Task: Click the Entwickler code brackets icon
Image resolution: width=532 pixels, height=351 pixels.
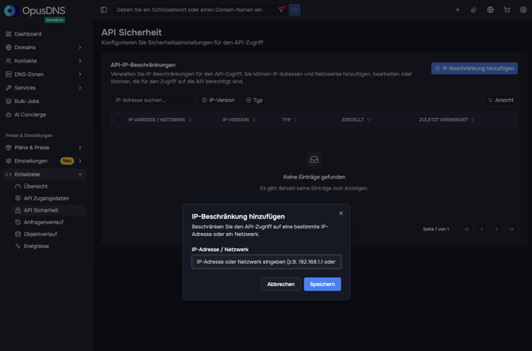Action: 9,174
